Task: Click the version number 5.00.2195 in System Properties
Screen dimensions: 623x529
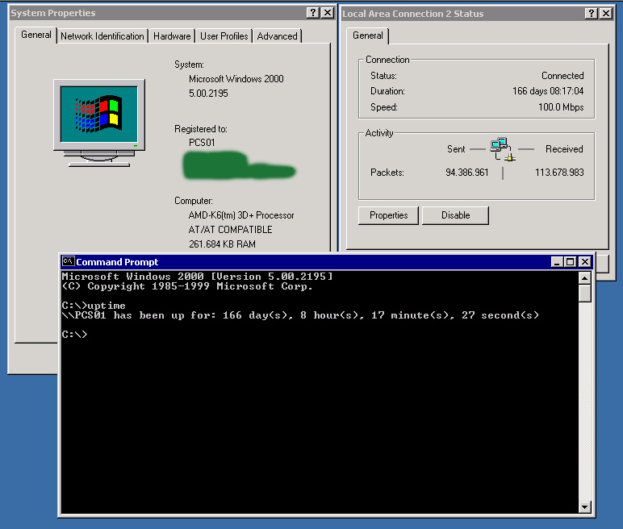Action: tap(208, 94)
